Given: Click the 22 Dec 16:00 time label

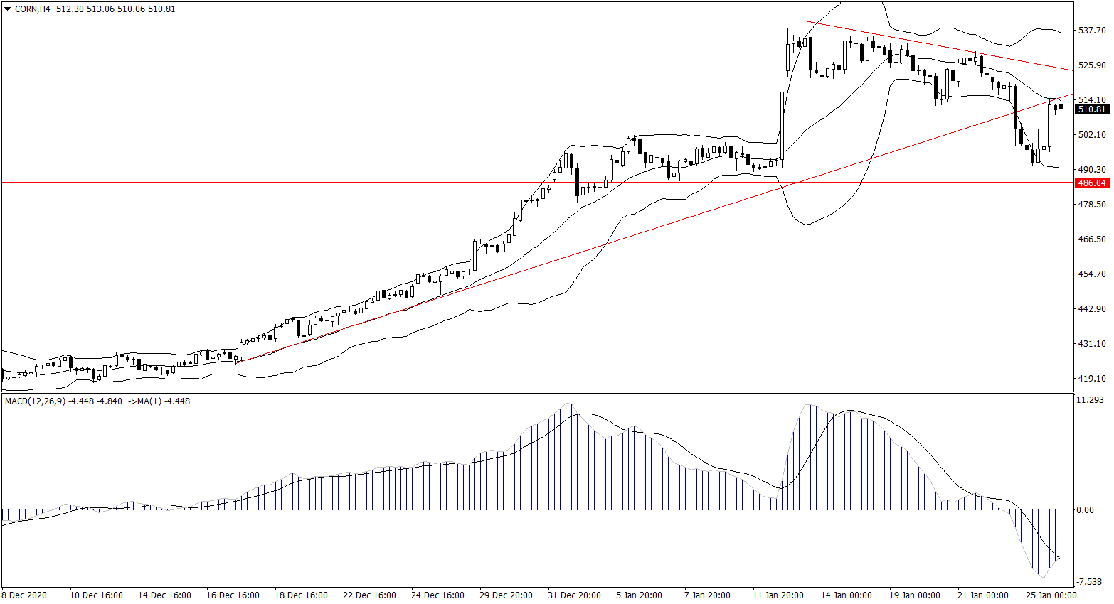Looking at the screenshot, I should 369,595.
